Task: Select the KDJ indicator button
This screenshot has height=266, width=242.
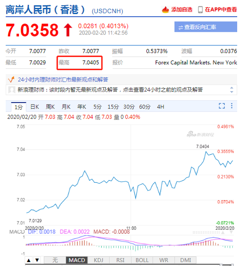Action: (99, 260)
